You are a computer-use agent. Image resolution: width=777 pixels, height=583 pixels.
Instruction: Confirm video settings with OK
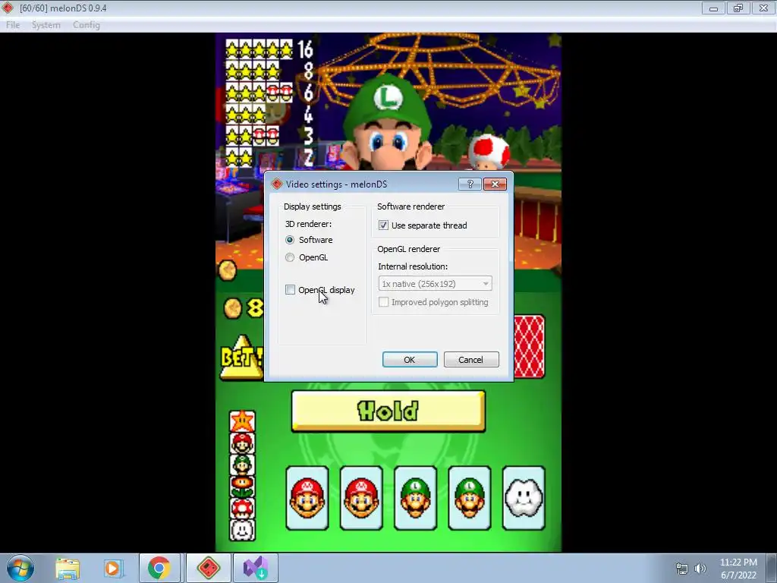[410, 359]
